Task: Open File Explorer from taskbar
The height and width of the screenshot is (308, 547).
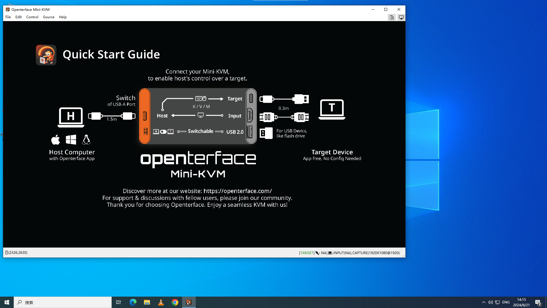Action: (x=147, y=302)
